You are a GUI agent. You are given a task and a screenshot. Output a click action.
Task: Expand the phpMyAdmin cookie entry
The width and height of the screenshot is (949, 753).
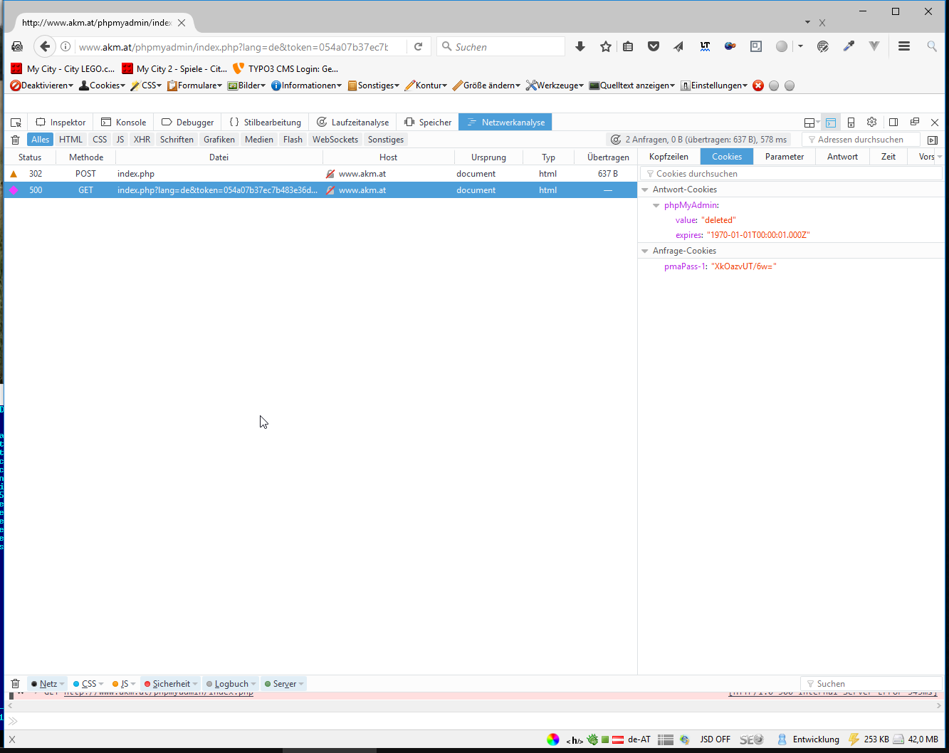[x=656, y=204]
